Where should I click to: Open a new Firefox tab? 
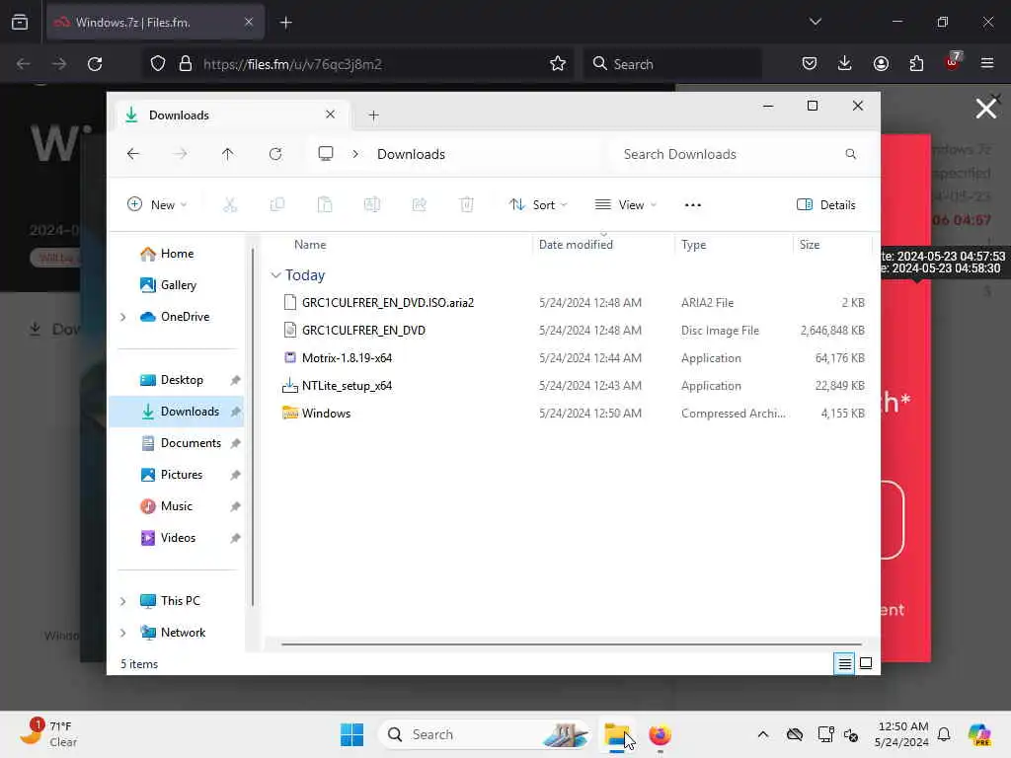286,23
